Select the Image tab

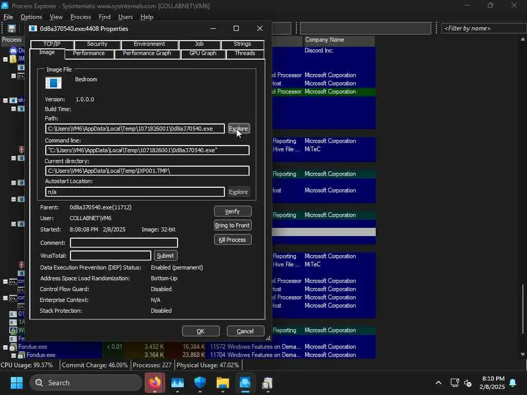click(x=47, y=52)
